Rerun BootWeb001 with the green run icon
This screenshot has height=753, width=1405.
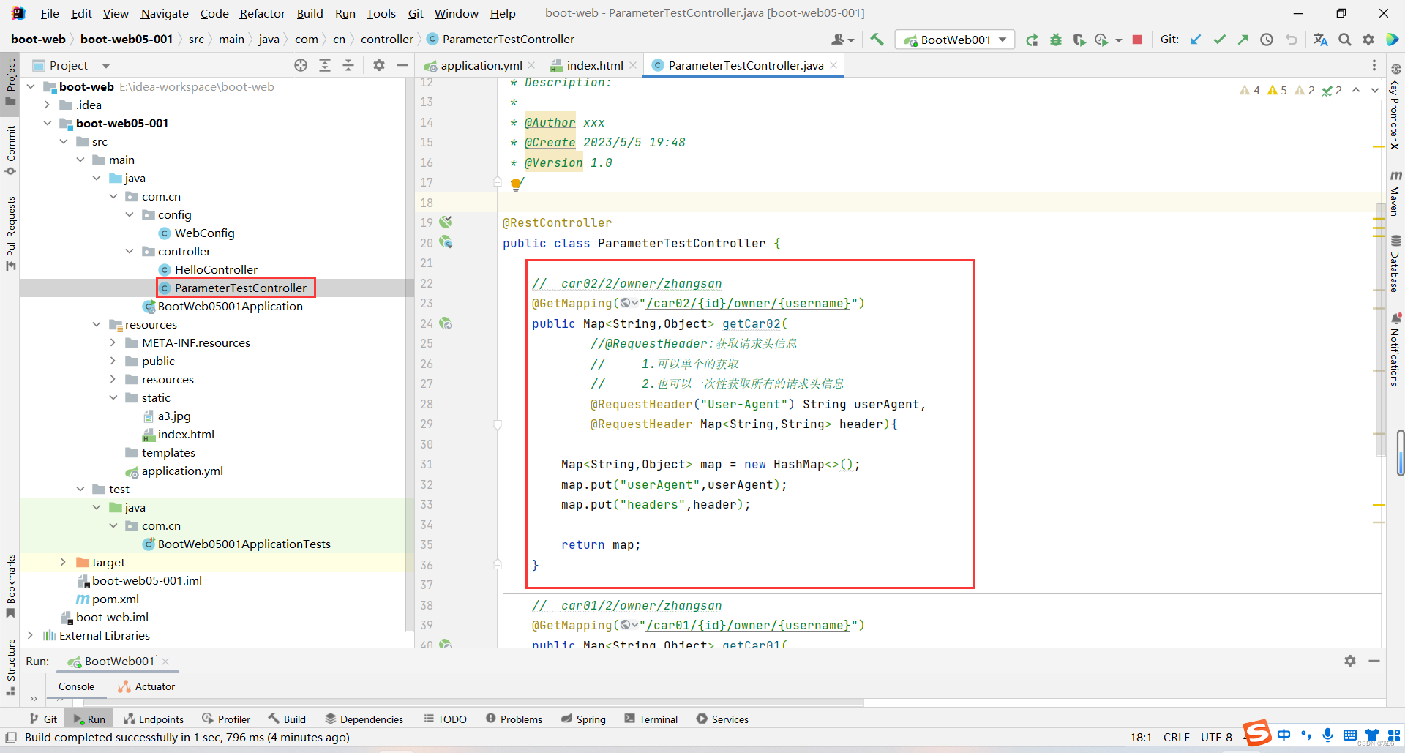click(x=1032, y=40)
